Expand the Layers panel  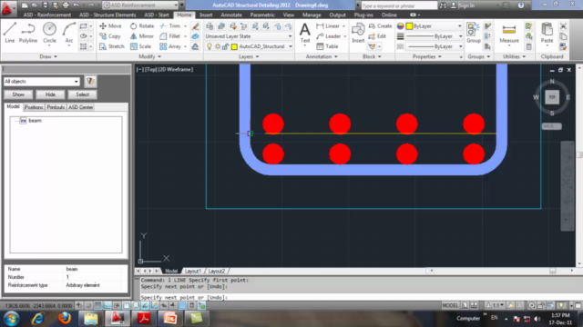(249, 56)
